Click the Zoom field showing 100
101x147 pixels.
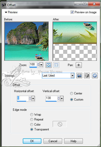[33, 64]
